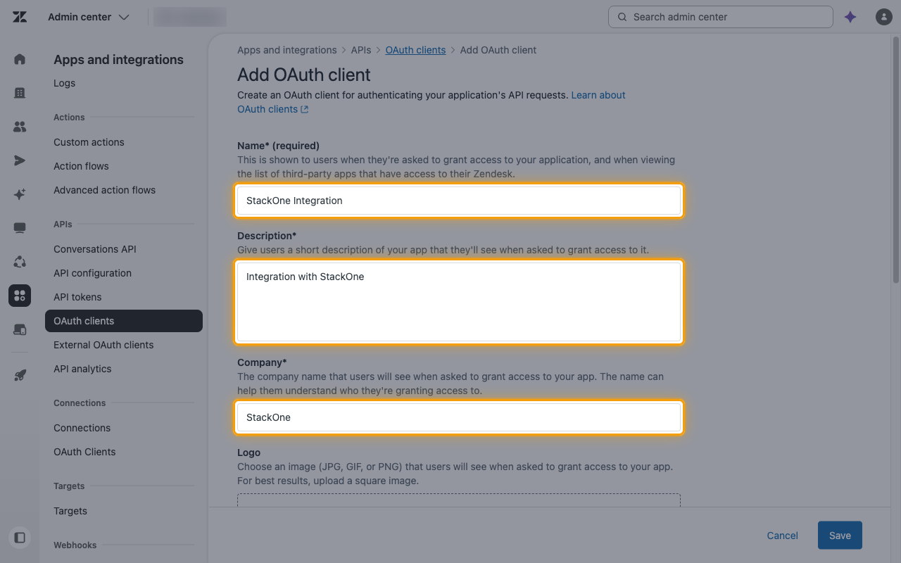Click the Webhooks section heading
The width and height of the screenshot is (901, 563).
click(75, 545)
